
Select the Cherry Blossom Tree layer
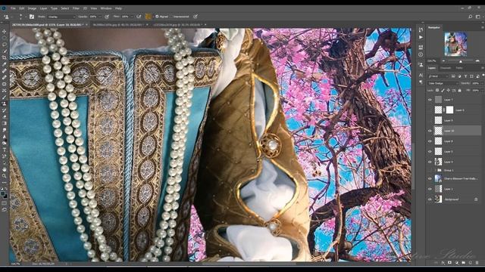point(454,178)
